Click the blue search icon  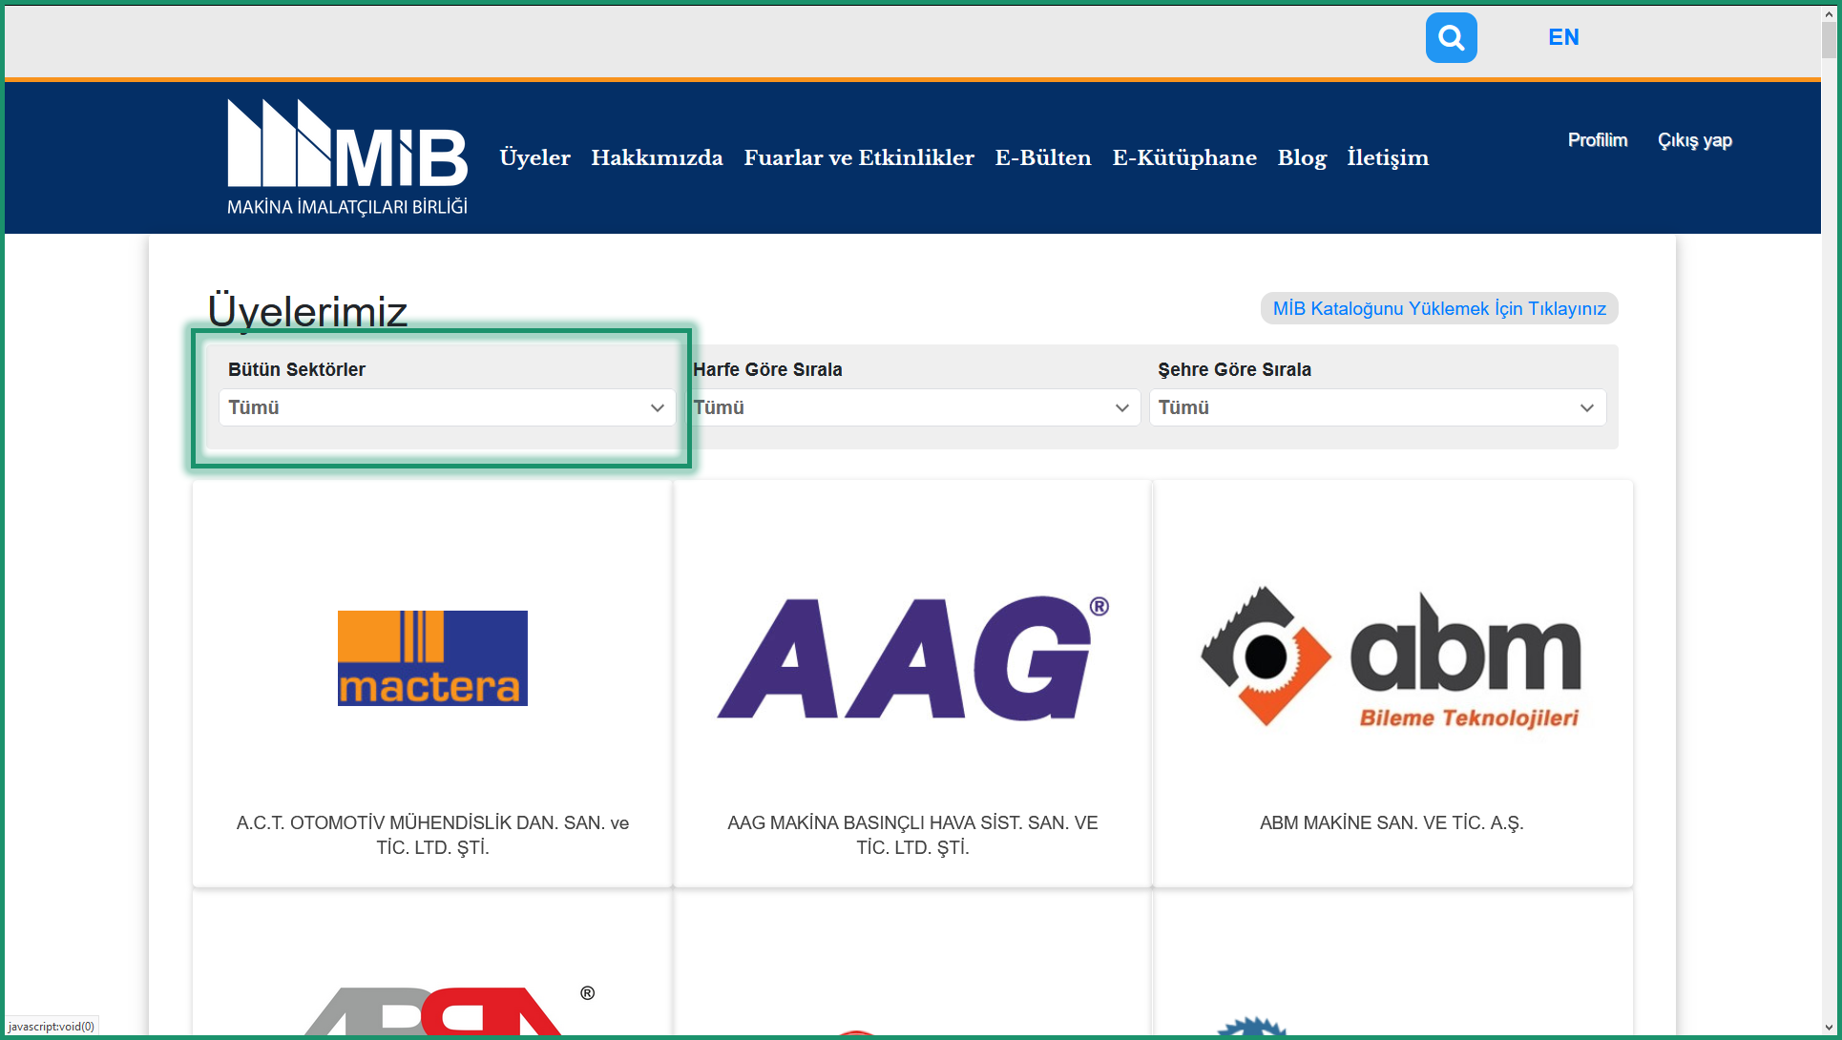(x=1451, y=38)
